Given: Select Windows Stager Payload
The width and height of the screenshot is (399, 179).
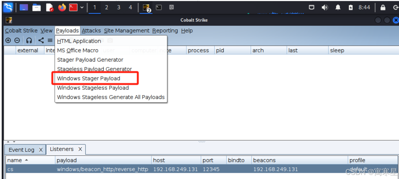Looking at the screenshot, I should (x=111, y=78).
